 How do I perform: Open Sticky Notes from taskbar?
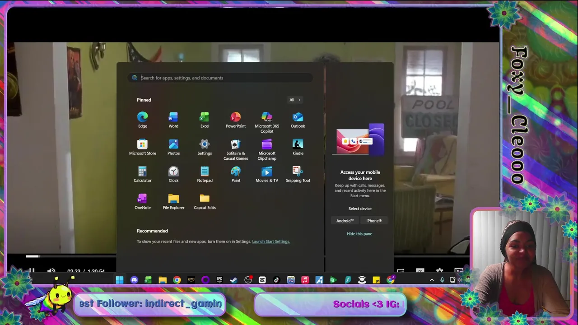tap(376, 280)
